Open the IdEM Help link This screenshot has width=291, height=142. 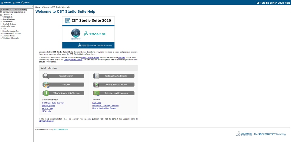click(x=46, y=111)
